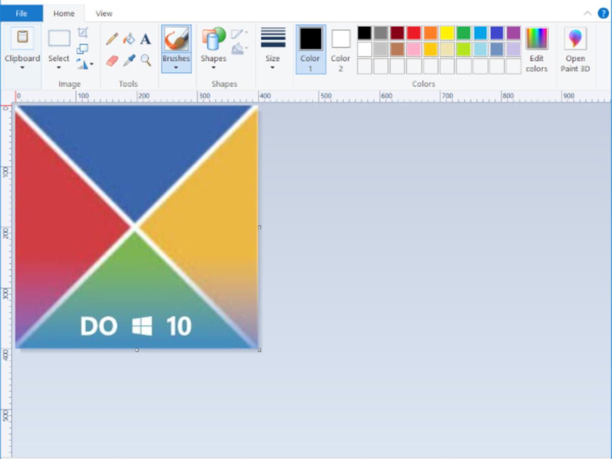Image resolution: width=612 pixels, height=459 pixels.
Task: Select the Color picker eyedropper
Action: (x=129, y=61)
